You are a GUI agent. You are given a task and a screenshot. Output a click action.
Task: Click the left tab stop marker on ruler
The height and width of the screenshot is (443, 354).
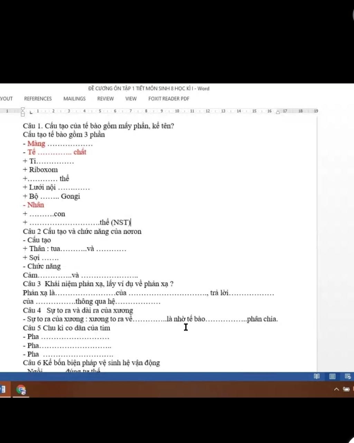click(31, 112)
